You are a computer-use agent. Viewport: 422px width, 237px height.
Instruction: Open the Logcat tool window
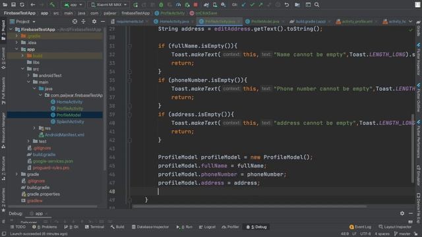[x=207, y=226]
